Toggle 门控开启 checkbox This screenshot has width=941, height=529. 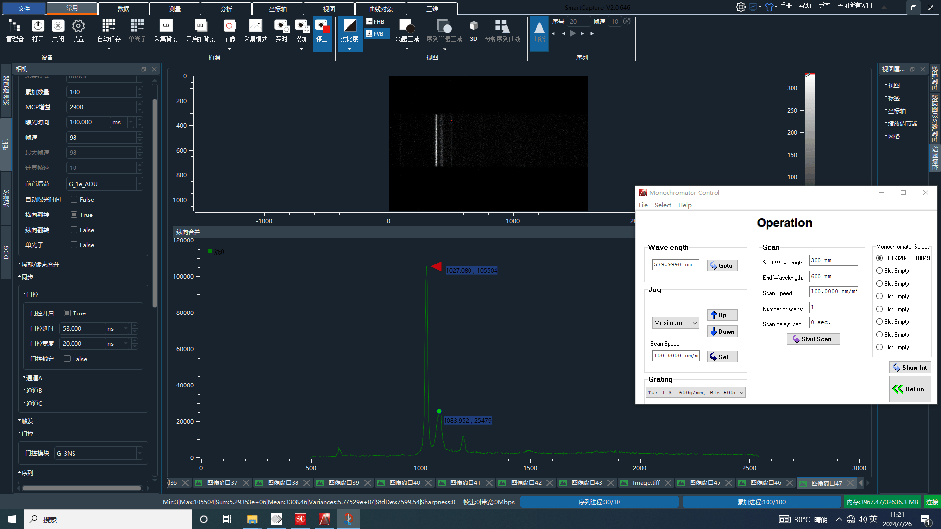coord(67,313)
